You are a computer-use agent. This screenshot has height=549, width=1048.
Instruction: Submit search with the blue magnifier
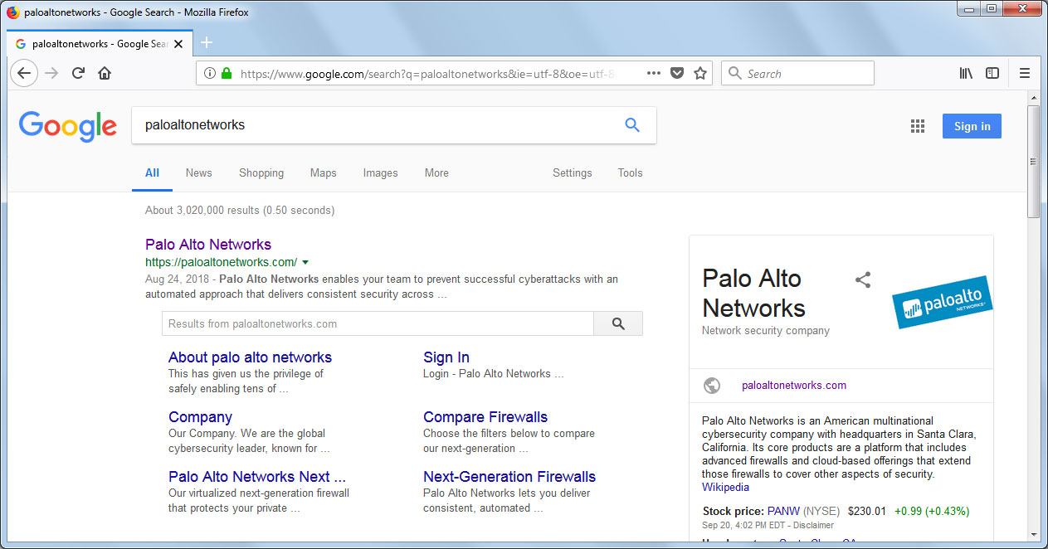pos(632,125)
